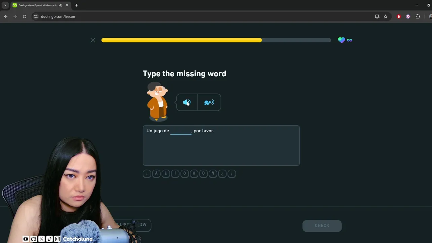Insert the Í accented character
432x243 pixels.
point(175,173)
